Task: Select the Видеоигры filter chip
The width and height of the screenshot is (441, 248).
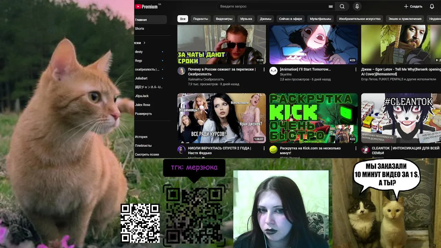Action: pyautogui.click(x=224, y=19)
